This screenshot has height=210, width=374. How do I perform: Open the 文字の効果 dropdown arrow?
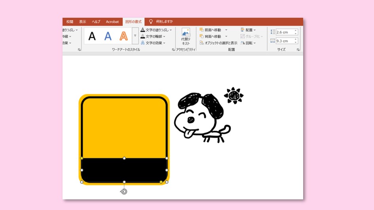[x=164, y=43]
